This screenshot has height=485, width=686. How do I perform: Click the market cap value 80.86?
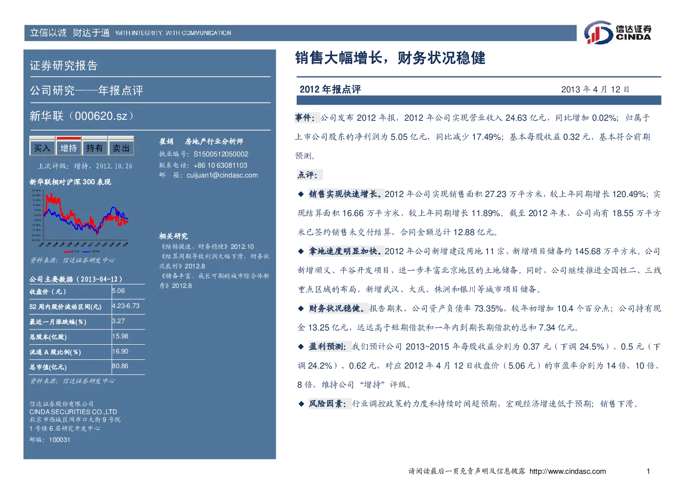120,366
